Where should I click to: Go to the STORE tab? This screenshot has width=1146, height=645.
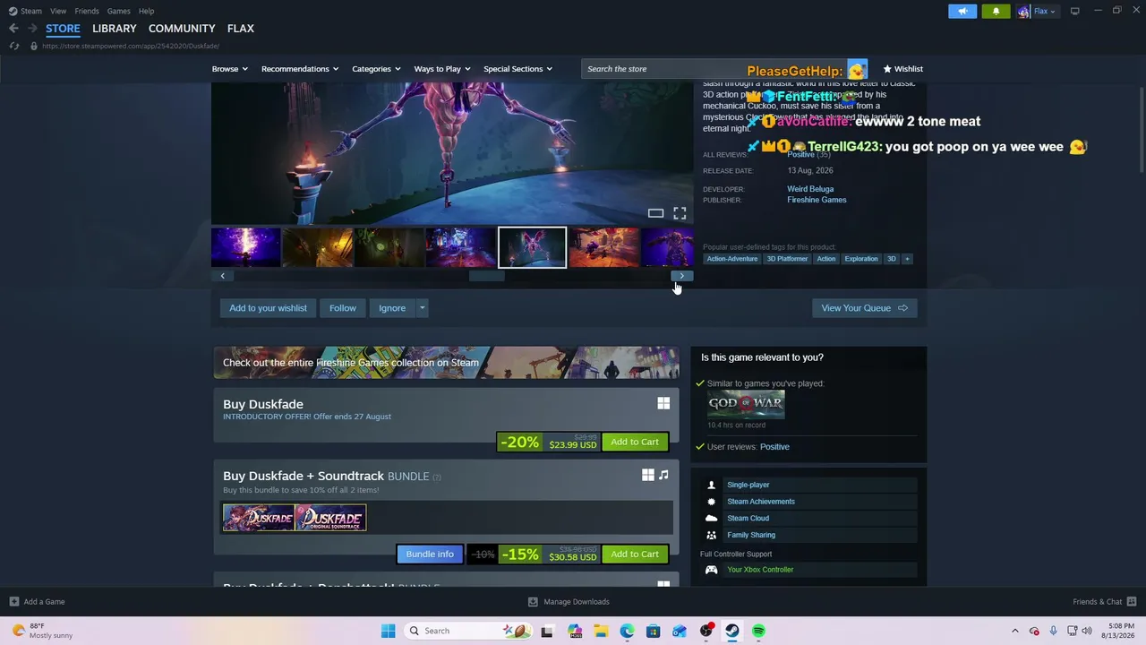tap(63, 29)
